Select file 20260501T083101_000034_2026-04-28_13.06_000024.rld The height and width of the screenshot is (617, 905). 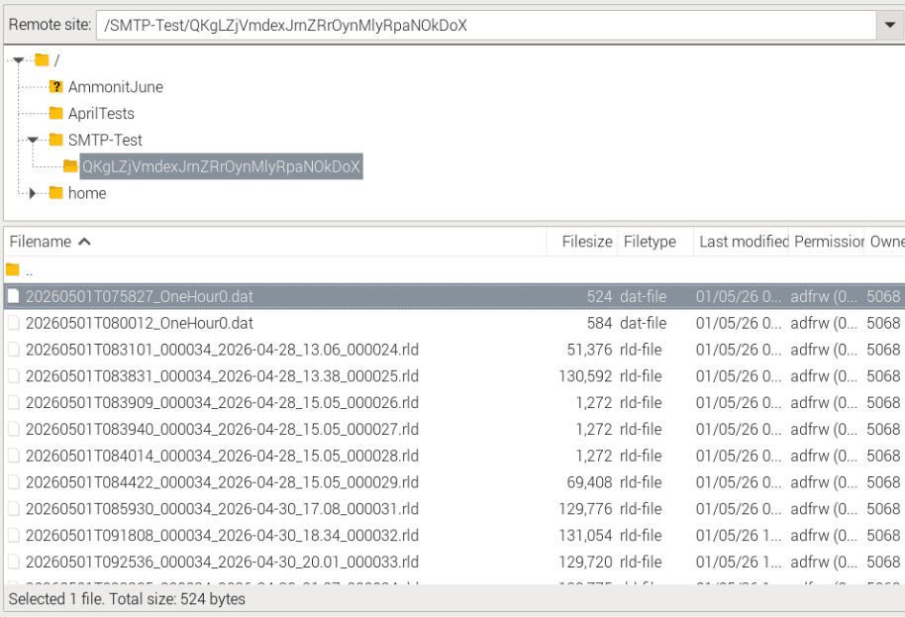click(454, 350)
